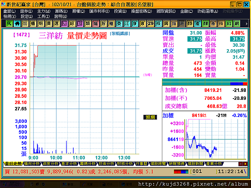The image size is (251, 188).
Task: Switch to the 行事曆 tab
Action: pyautogui.click(x=141, y=163)
